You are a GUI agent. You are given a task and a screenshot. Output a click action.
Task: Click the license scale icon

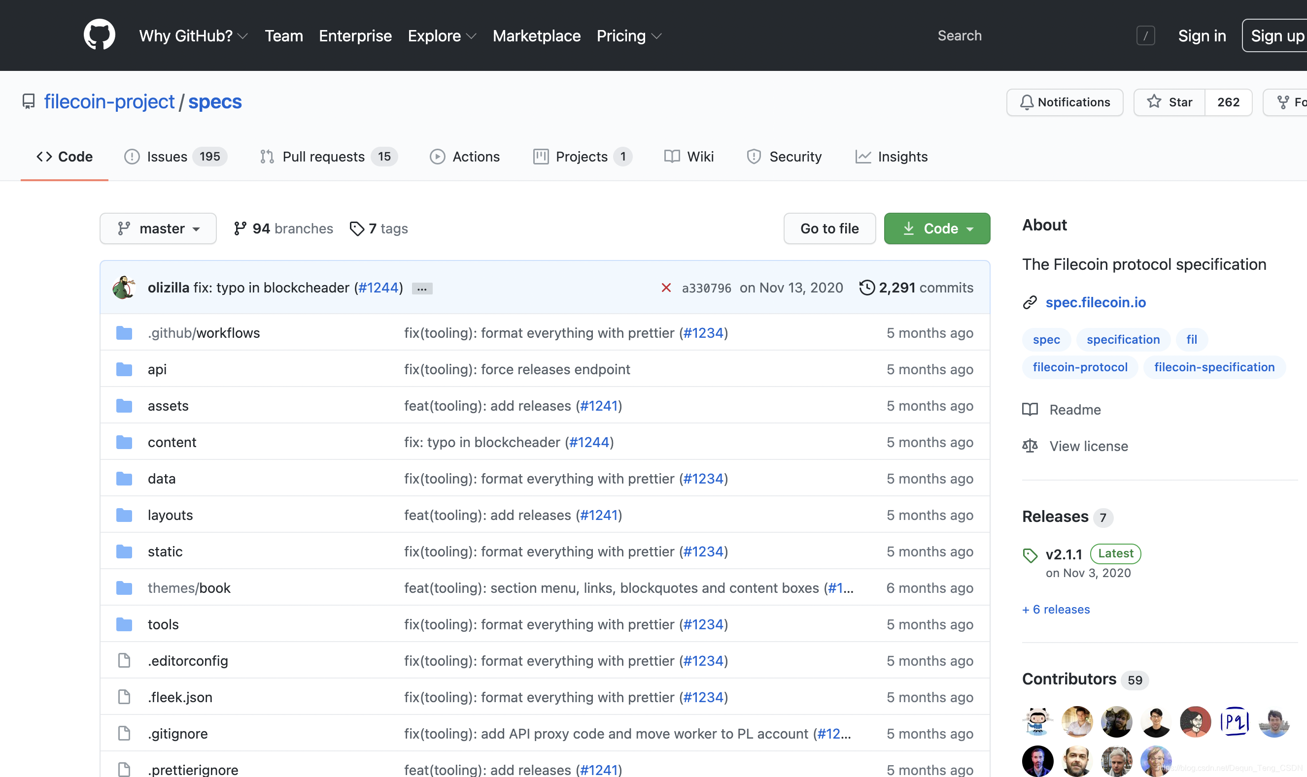click(1030, 446)
